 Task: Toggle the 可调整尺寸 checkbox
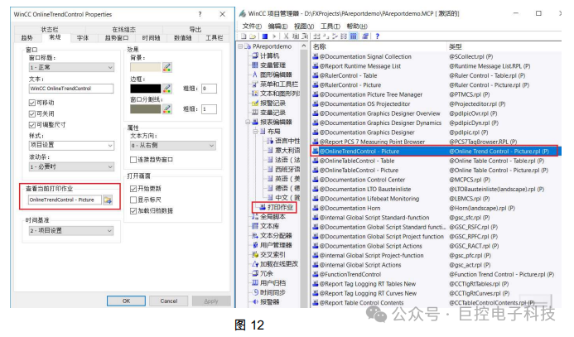31,125
